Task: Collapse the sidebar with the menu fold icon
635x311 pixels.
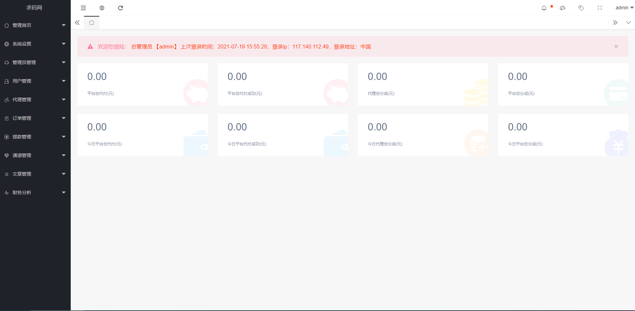Action: (x=83, y=8)
